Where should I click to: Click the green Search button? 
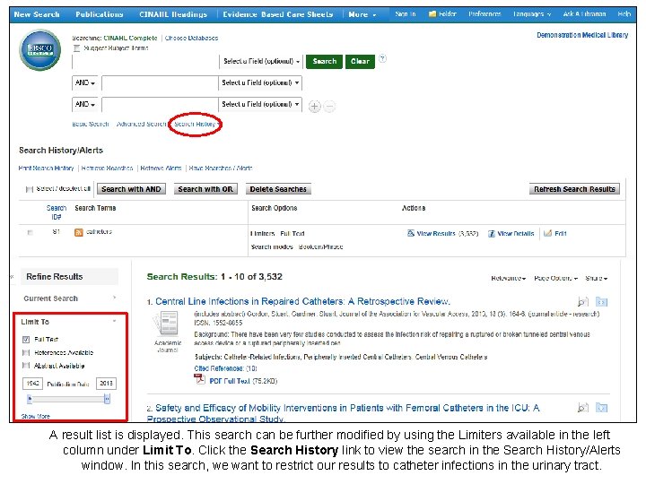pyautogui.click(x=324, y=61)
